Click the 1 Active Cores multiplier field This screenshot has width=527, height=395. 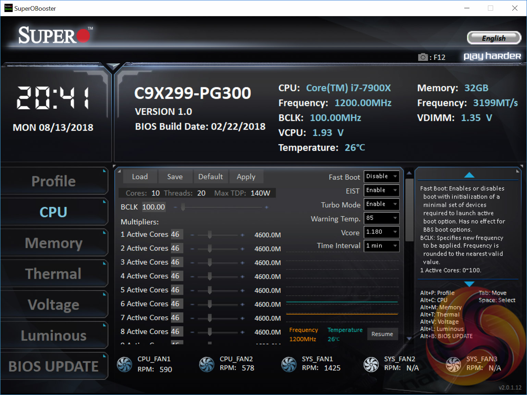177,235
